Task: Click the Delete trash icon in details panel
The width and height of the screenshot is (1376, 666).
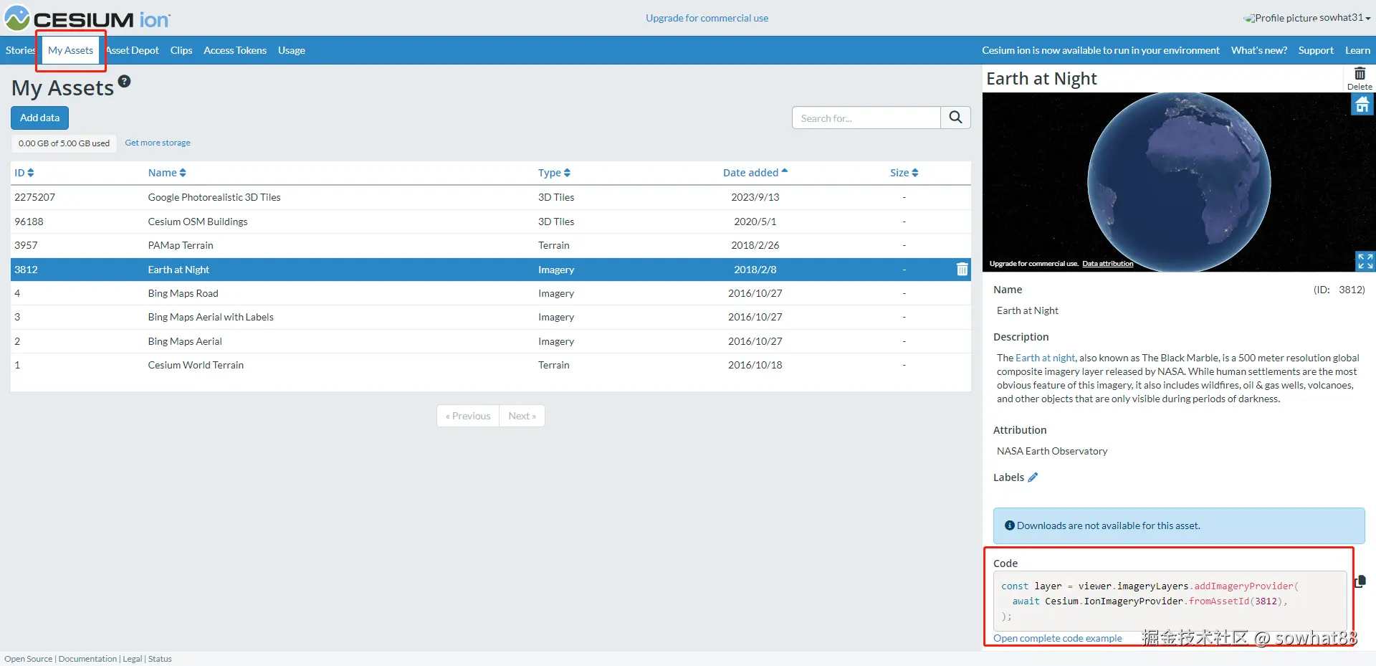Action: coord(1360,78)
